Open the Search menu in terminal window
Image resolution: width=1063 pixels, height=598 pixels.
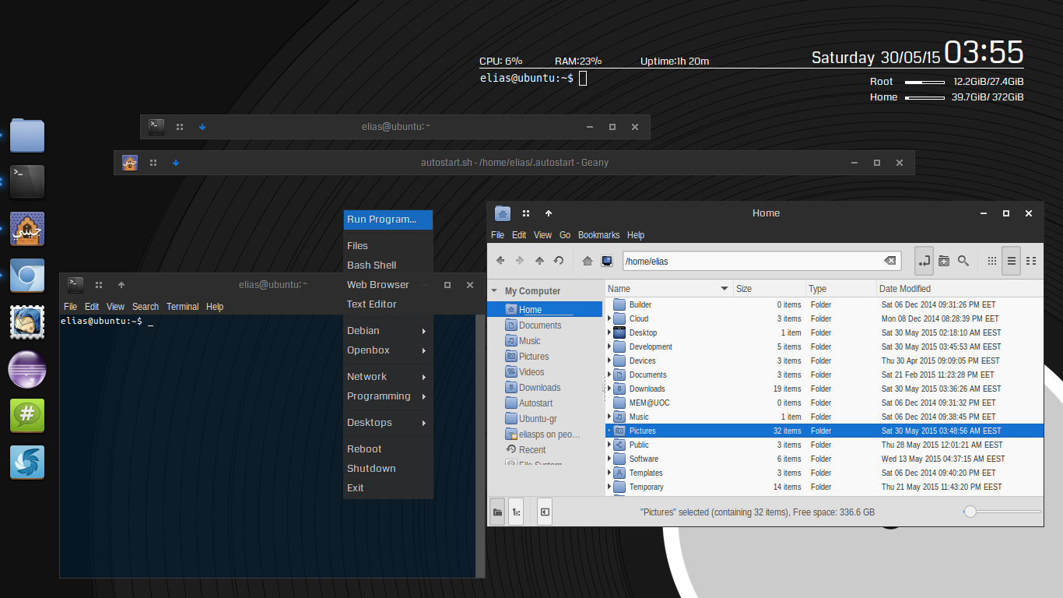point(146,307)
